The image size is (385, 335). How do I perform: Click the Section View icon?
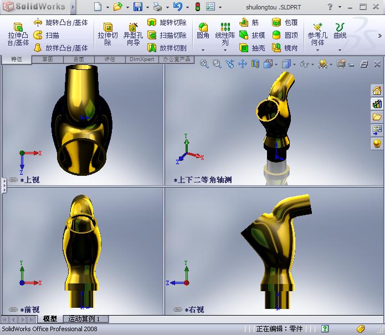[x=255, y=64]
